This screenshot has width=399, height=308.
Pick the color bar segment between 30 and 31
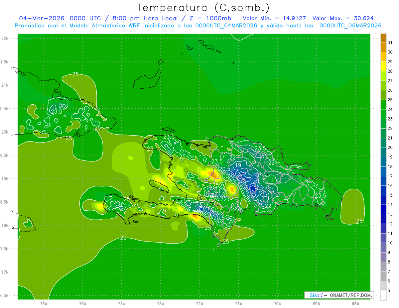[x=383, y=47]
